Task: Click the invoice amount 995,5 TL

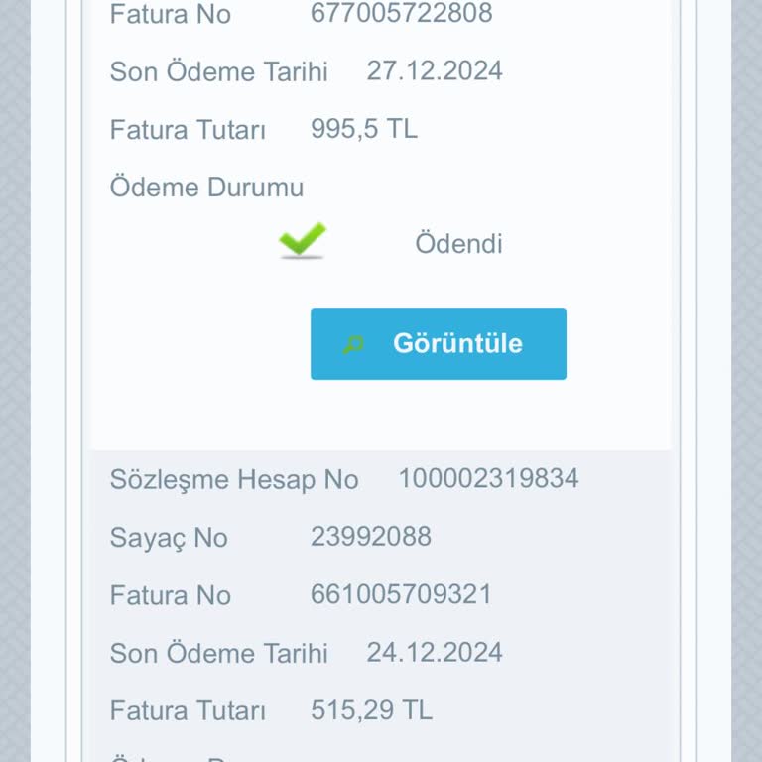Action: coord(364,129)
